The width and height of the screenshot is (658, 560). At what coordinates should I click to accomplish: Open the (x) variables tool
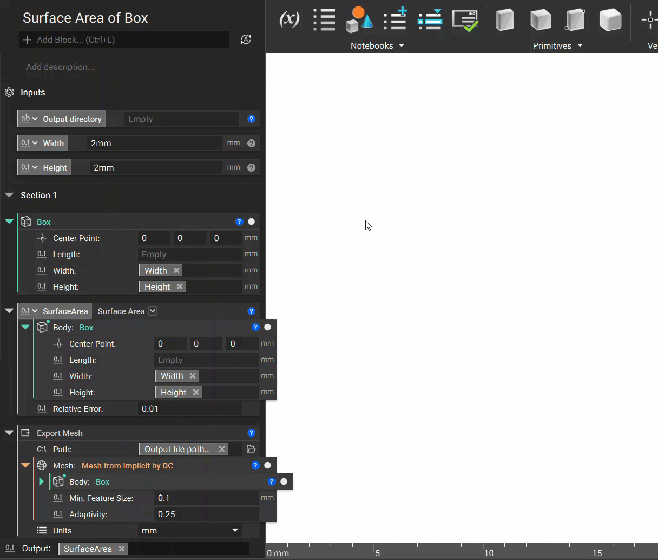point(289,20)
